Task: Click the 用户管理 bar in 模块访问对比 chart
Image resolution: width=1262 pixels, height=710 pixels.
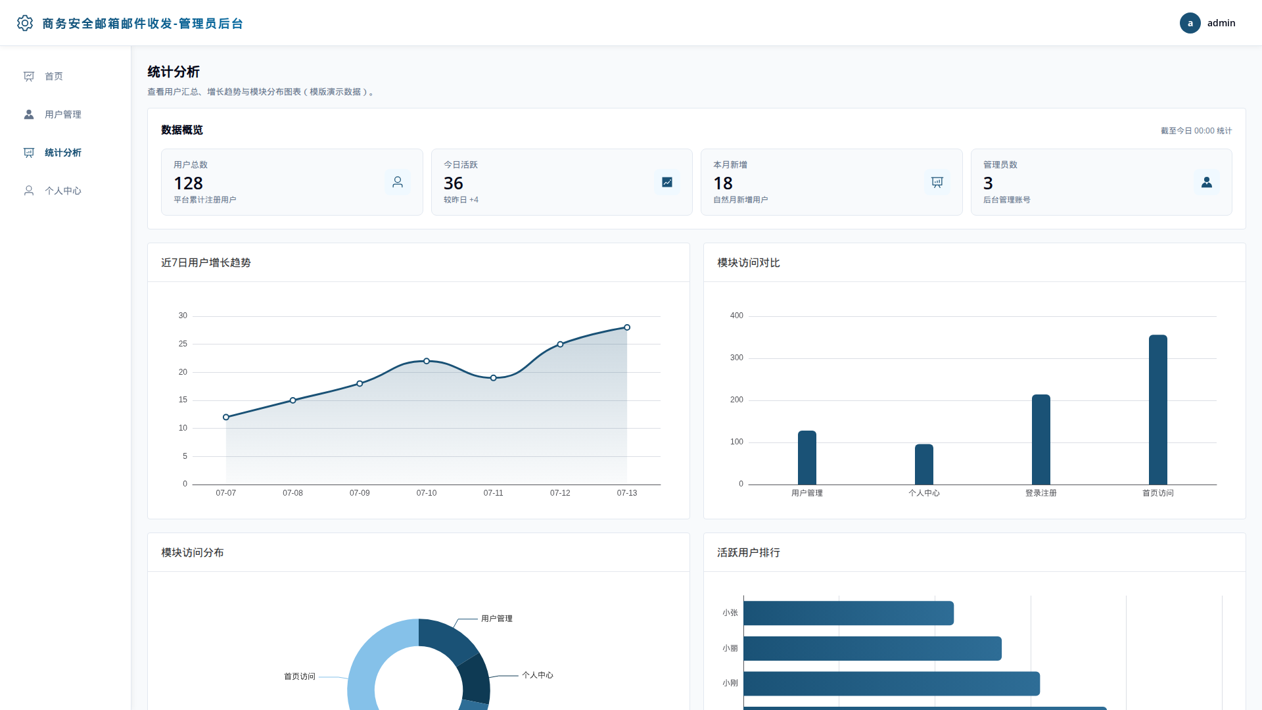Action: [807, 458]
